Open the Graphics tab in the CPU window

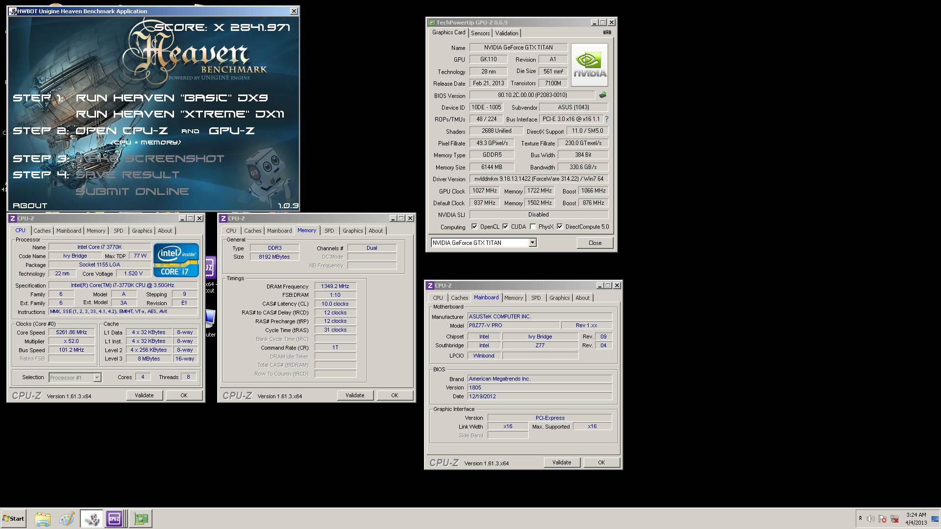[x=142, y=231]
